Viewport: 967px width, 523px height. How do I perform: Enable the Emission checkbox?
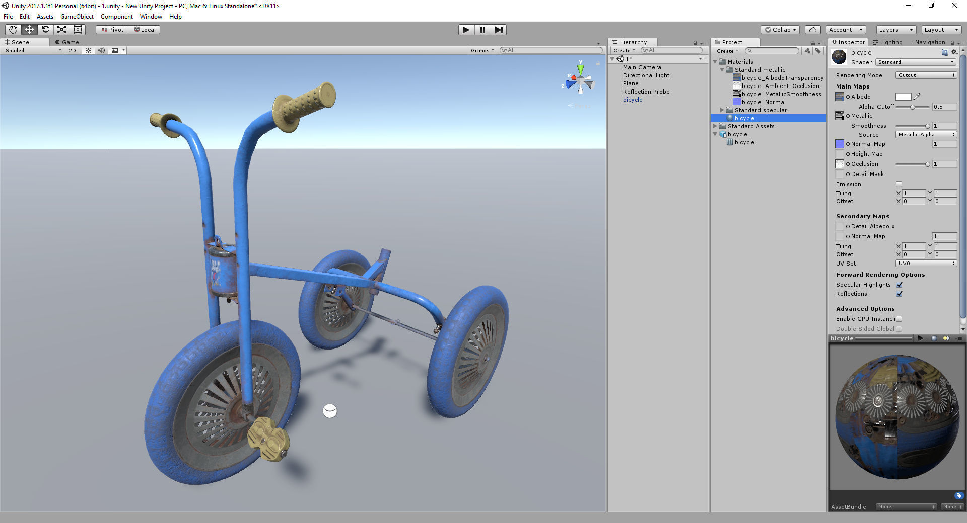click(x=899, y=184)
